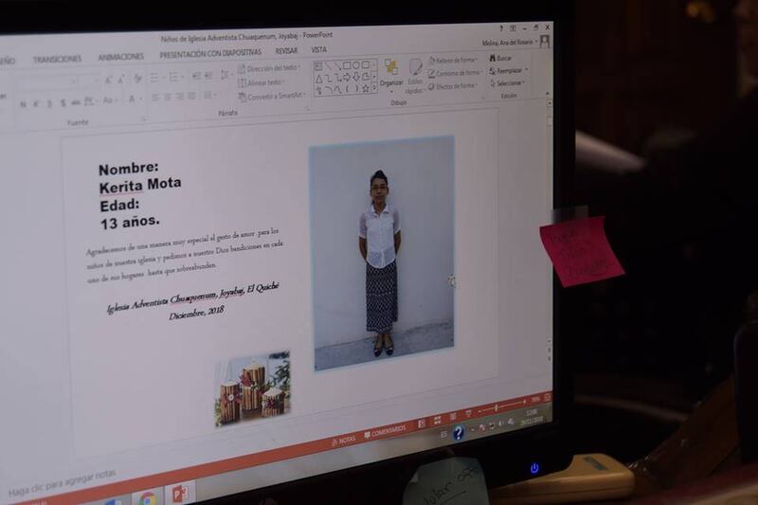Click blue help icon in system tray
Viewport: 758px width, 505px height.
coord(458,432)
